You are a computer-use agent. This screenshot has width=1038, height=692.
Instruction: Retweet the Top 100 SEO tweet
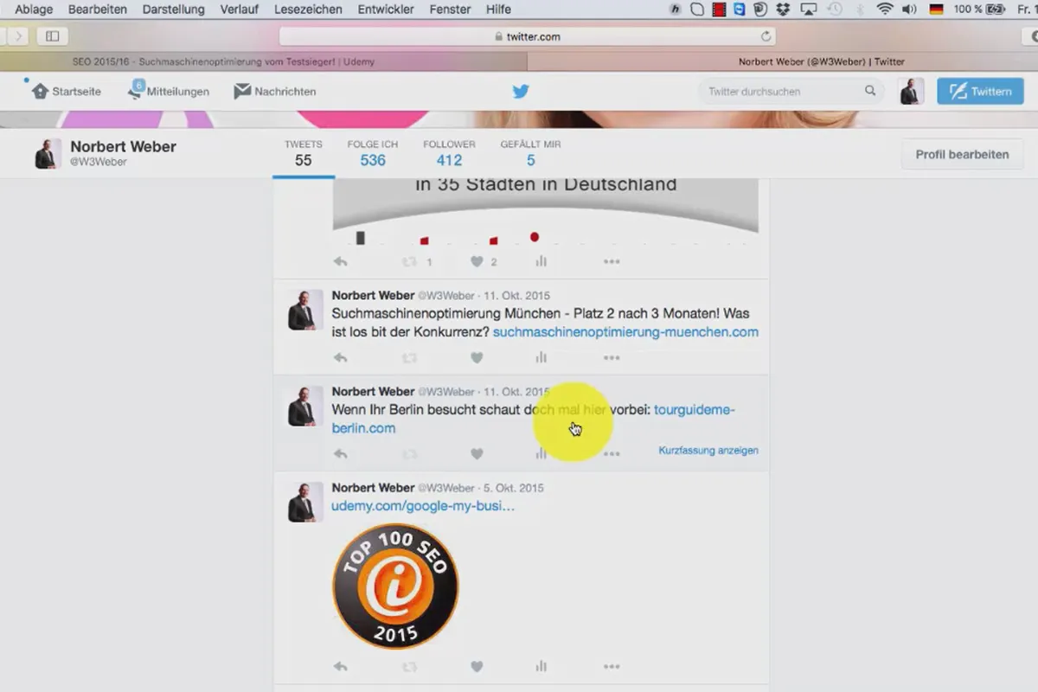[x=409, y=666]
